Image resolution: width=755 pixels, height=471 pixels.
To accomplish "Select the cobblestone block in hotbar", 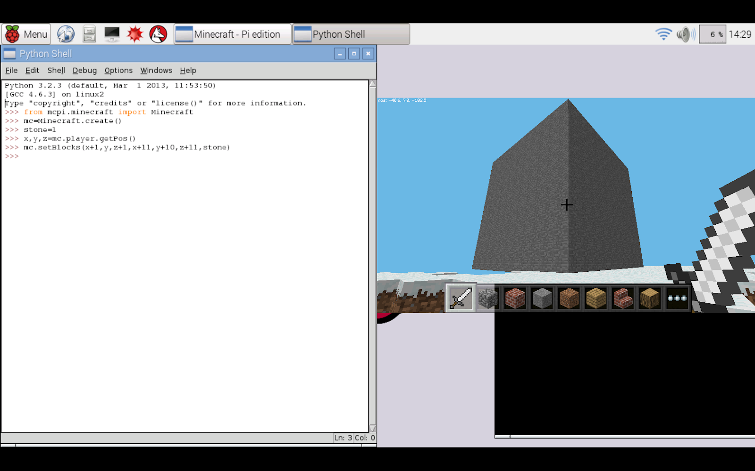I will [x=488, y=298].
